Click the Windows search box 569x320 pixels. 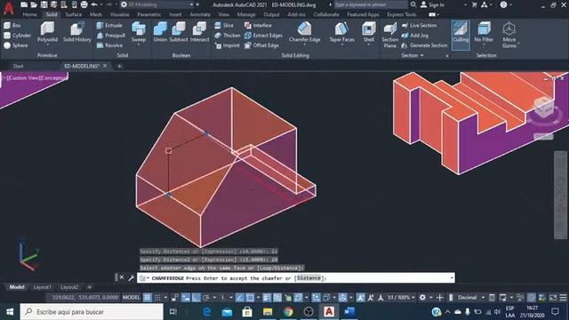click(x=92, y=312)
